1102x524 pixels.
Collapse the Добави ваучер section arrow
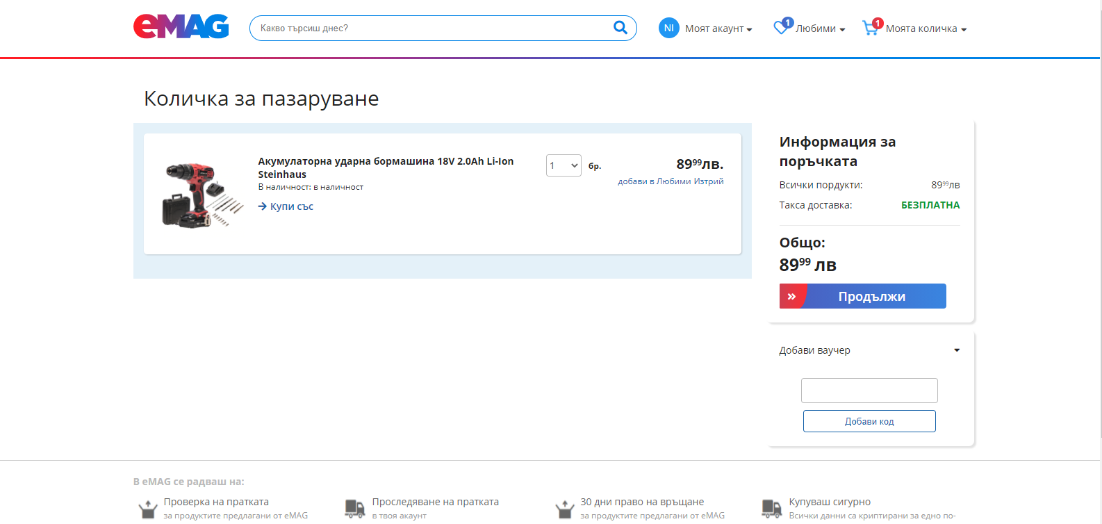pyautogui.click(x=957, y=350)
